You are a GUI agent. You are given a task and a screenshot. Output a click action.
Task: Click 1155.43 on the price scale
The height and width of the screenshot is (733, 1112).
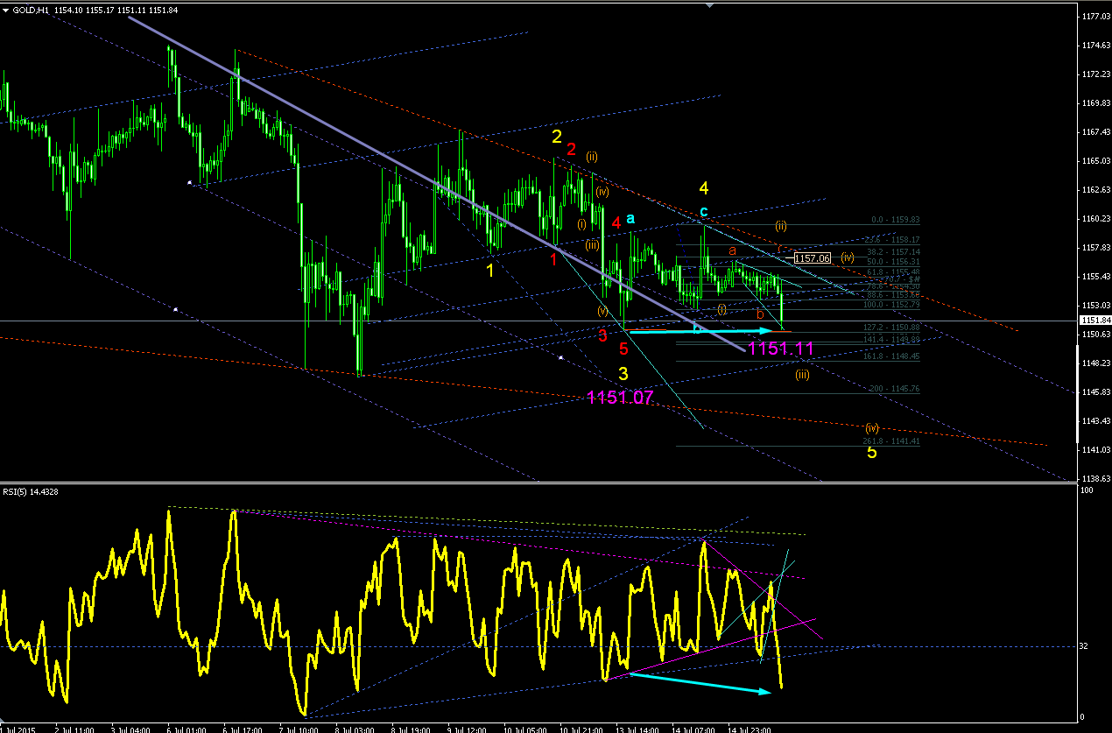pos(1094,277)
